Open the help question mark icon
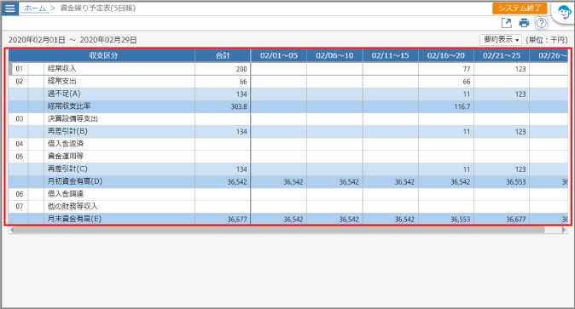This screenshot has height=309, width=575. pyautogui.click(x=541, y=23)
